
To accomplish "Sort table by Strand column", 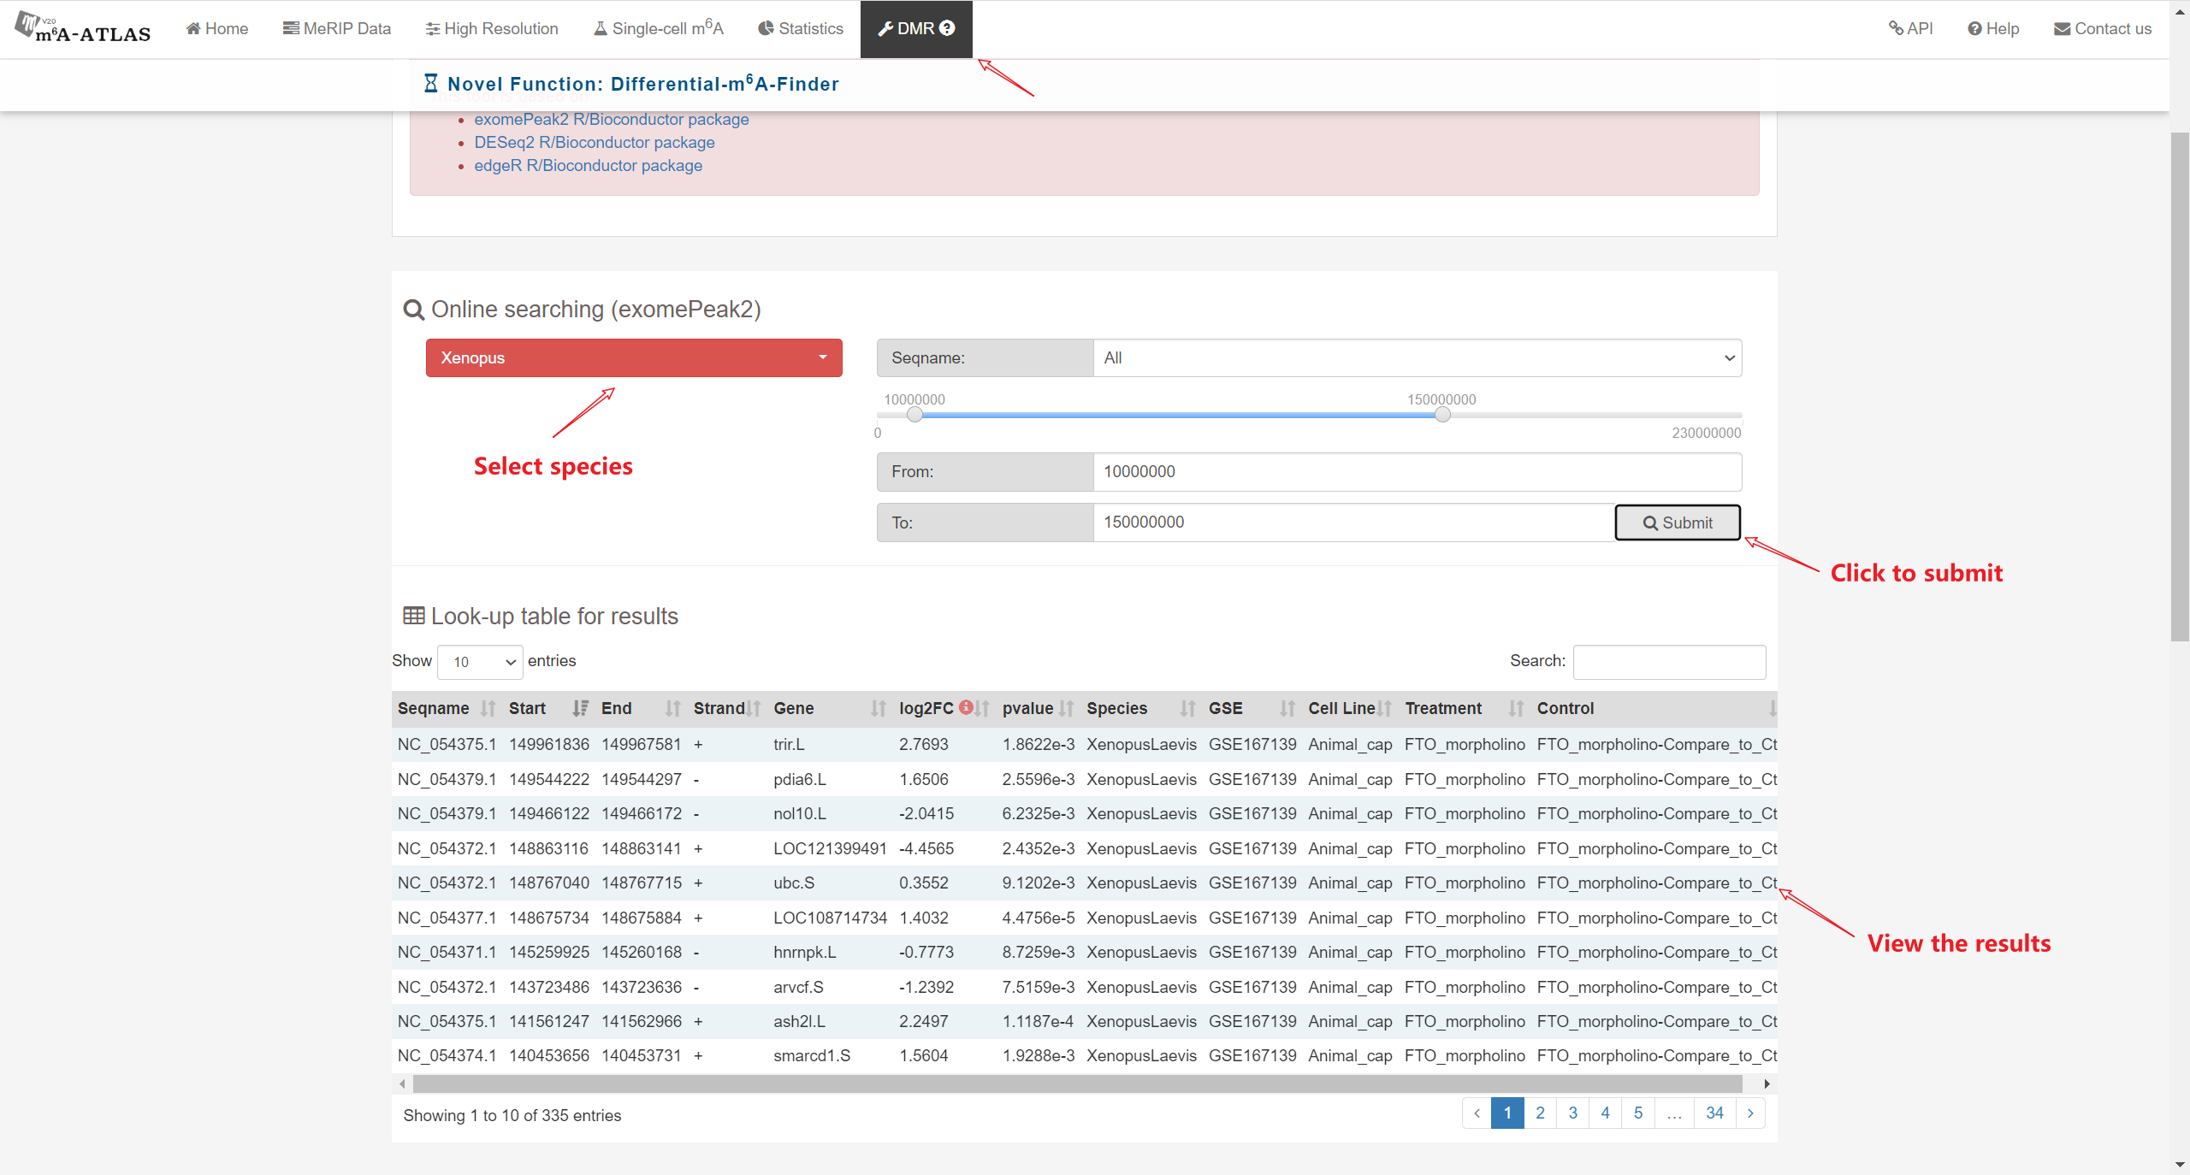I will pos(727,708).
